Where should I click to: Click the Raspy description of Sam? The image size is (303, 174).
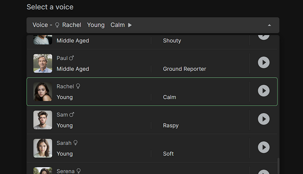[171, 126]
